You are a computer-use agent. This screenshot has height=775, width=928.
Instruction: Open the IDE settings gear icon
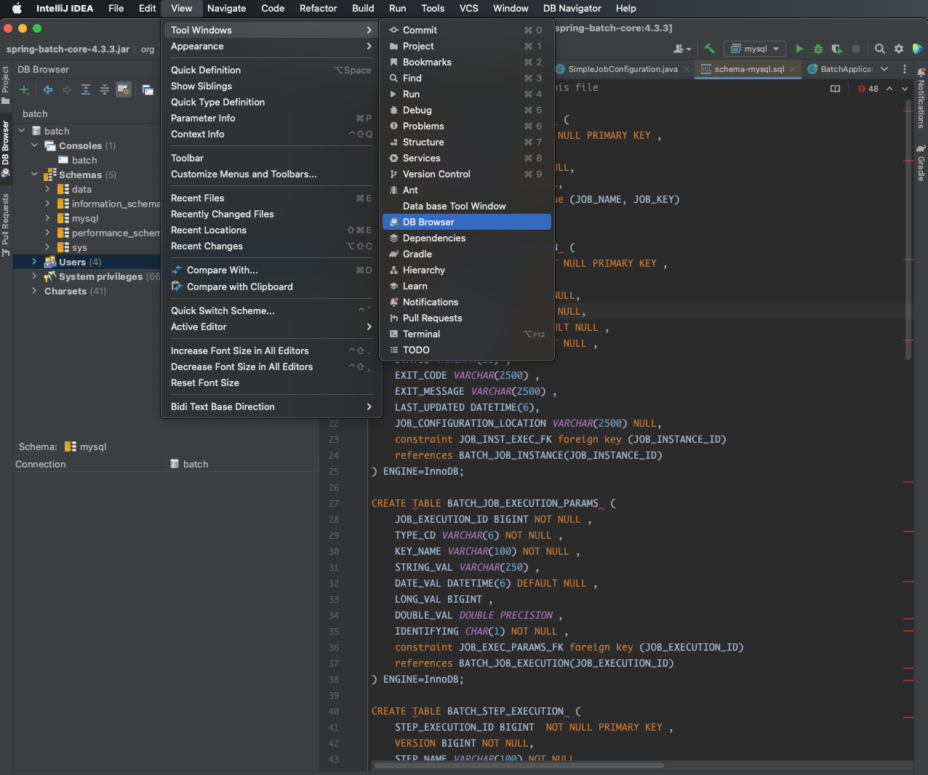click(899, 49)
